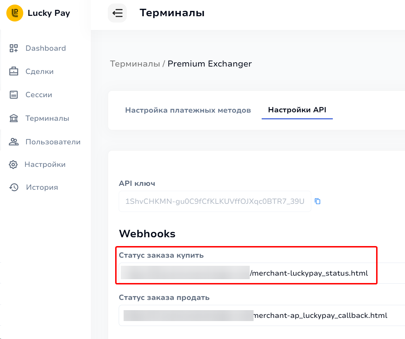The width and height of the screenshot is (405, 339).
Task: Collapse the sidebar with the menu toggle
Action: [x=117, y=13]
